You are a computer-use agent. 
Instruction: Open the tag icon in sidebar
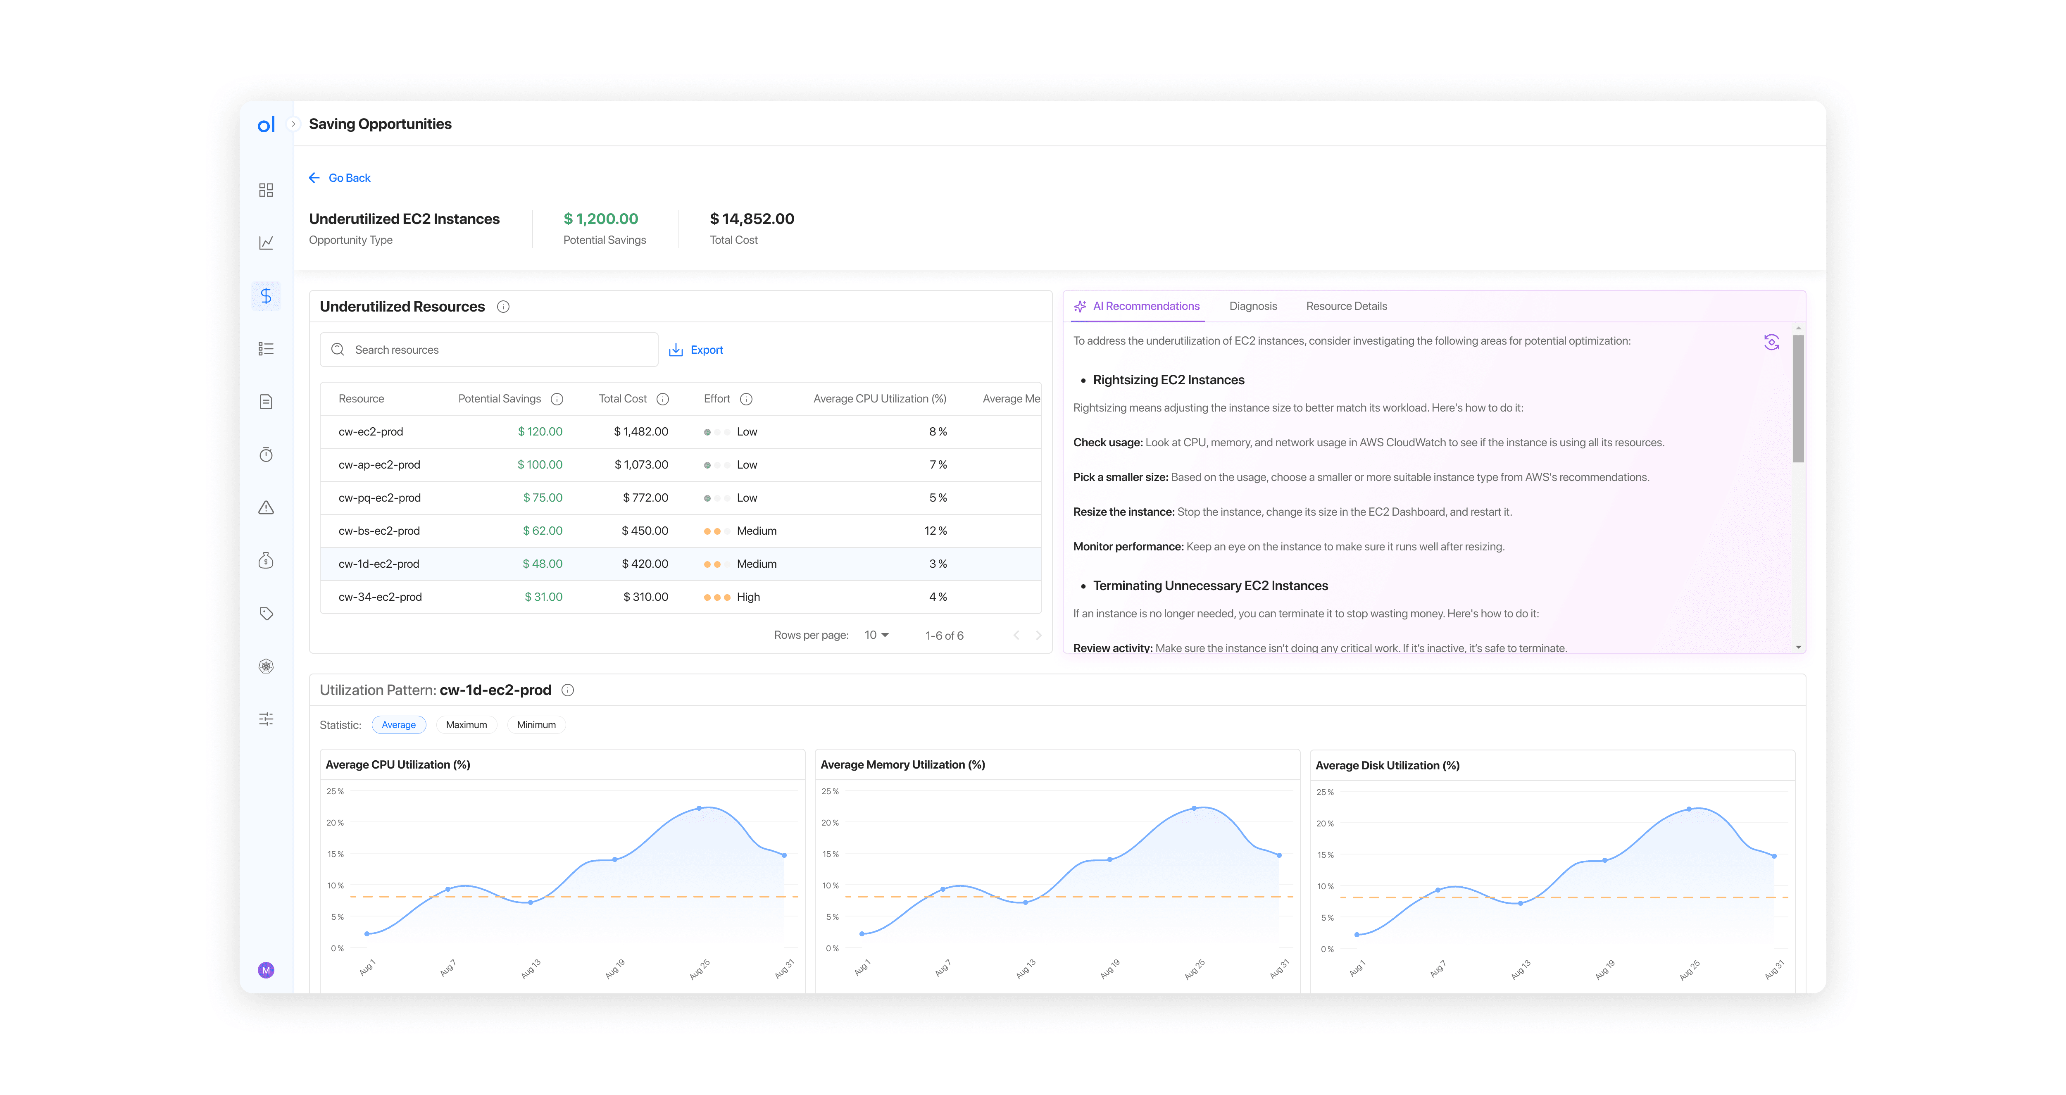click(266, 614)
